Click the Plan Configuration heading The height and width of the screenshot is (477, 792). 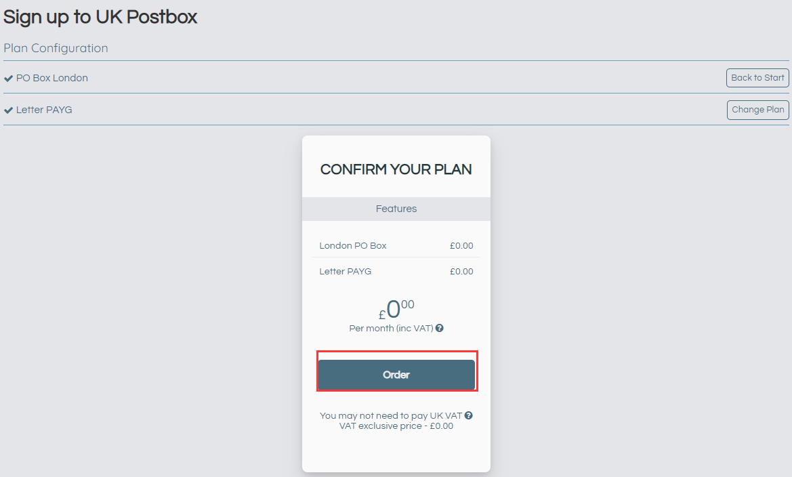56,48
